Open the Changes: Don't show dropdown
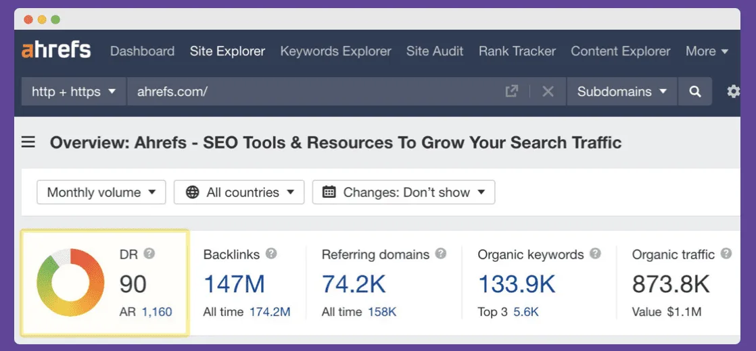 click(404, 192)
